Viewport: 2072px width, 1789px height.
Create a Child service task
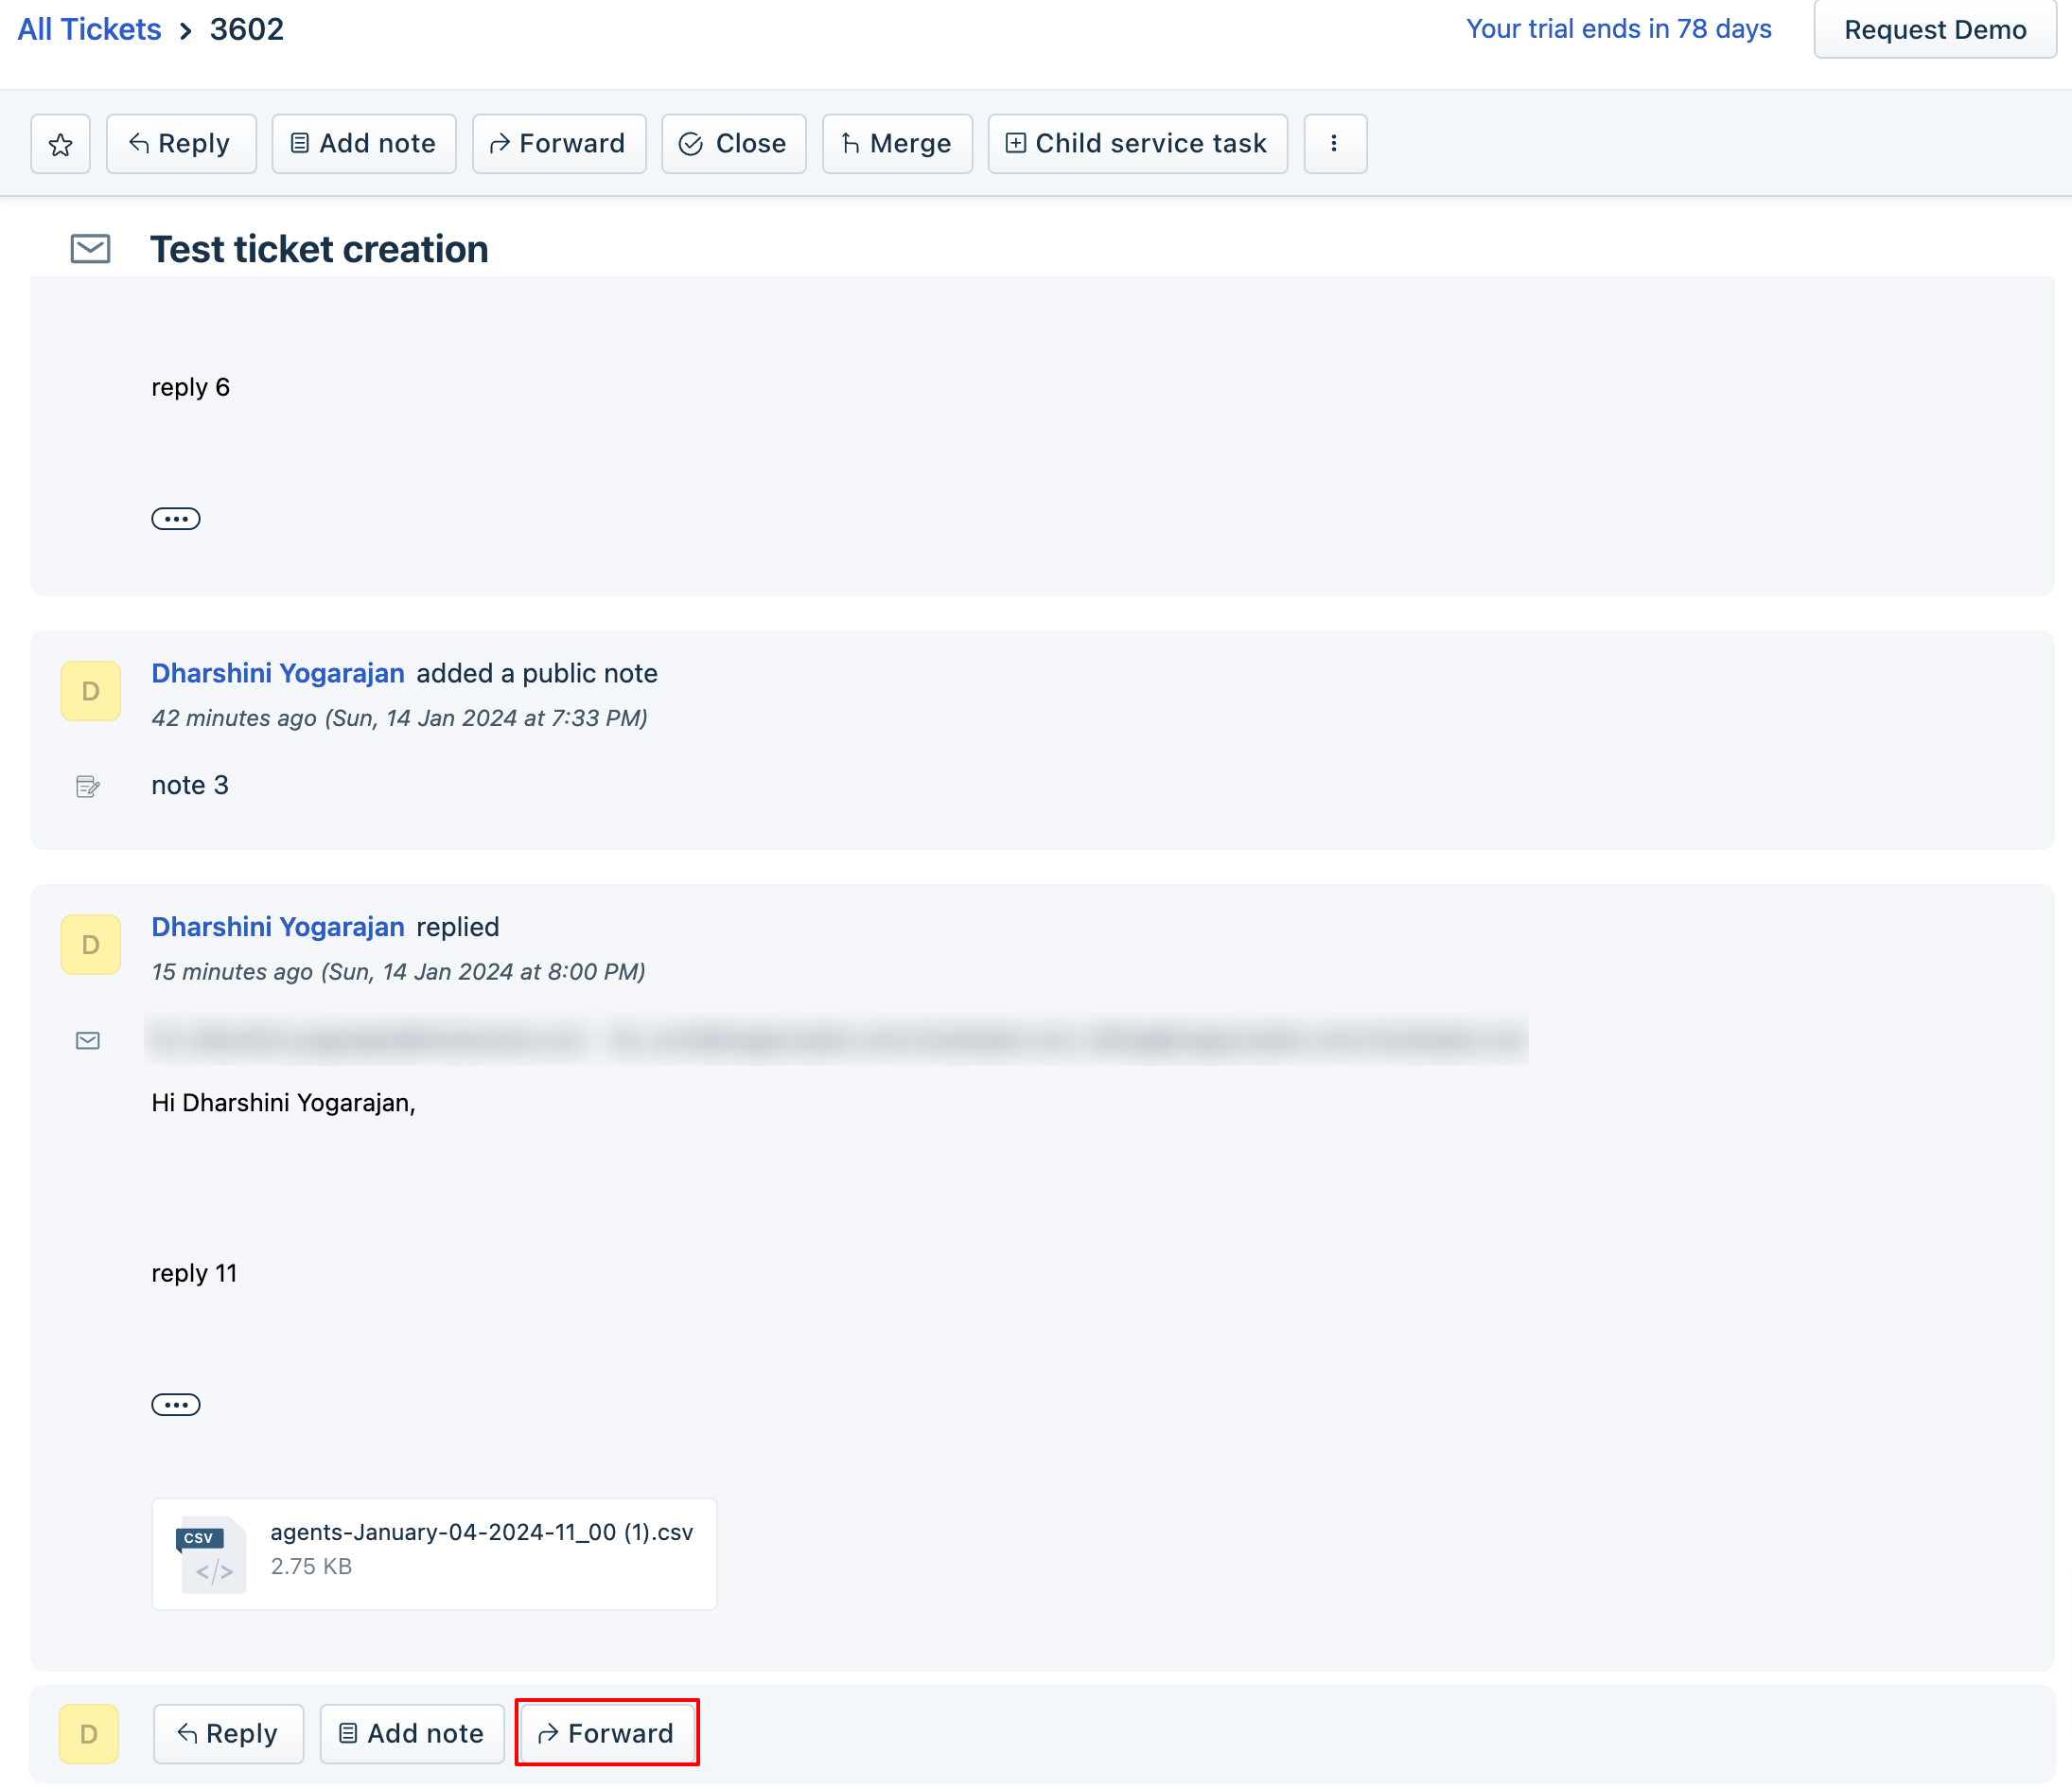(x=1137, y=144)
